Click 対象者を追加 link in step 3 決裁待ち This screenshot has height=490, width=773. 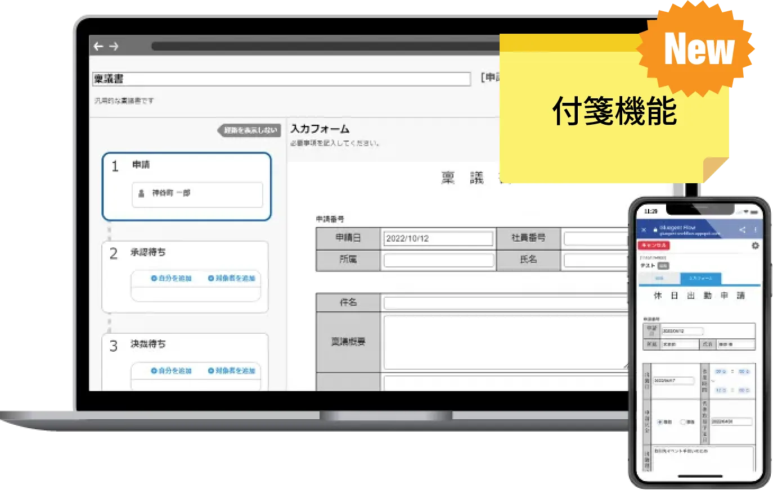click(232, 371)
